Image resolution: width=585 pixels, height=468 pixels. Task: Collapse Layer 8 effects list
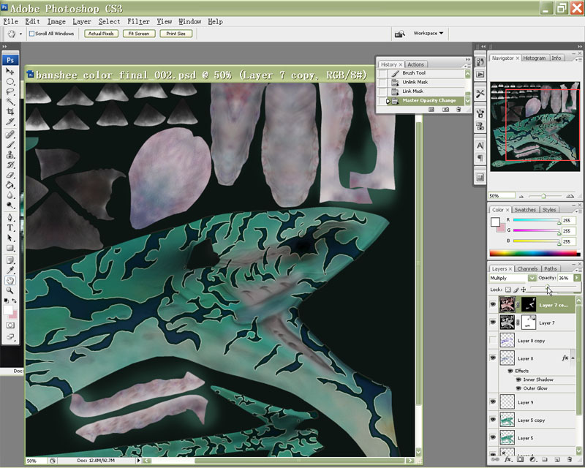tap(573, 358)
